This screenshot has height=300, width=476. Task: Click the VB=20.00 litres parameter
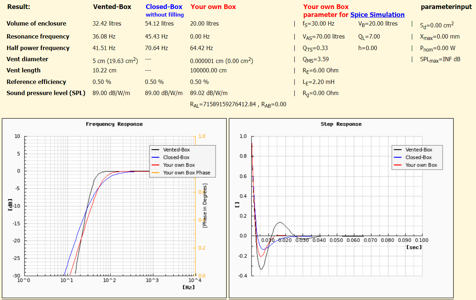pyautogui.click(x=378, y=24)
